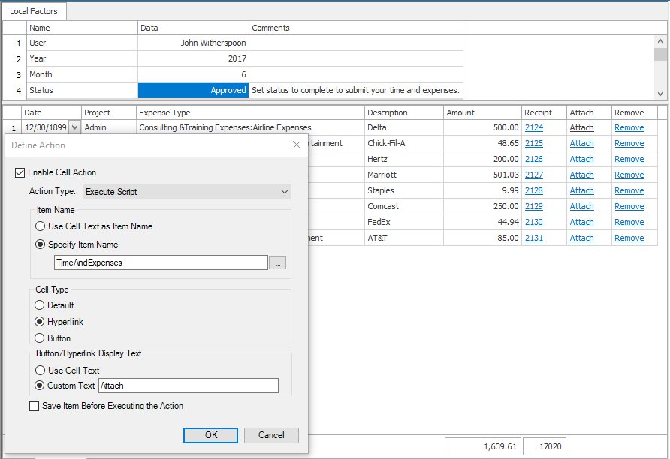Remove the Chick-Fil-A expense row
This screenshot has height=459, width=670.
pyautogui.click(x=629, y=143)
